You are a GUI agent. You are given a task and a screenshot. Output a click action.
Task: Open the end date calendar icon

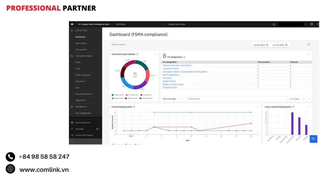(286, 45)
